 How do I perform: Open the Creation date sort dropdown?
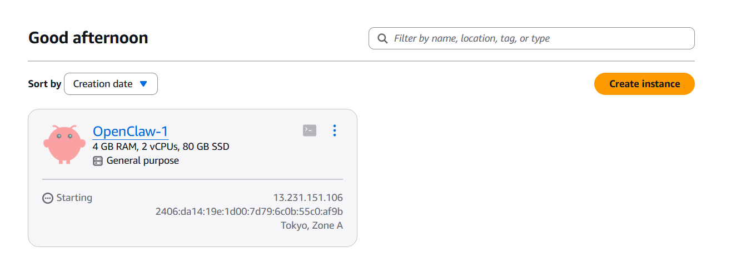pos(111,84)
